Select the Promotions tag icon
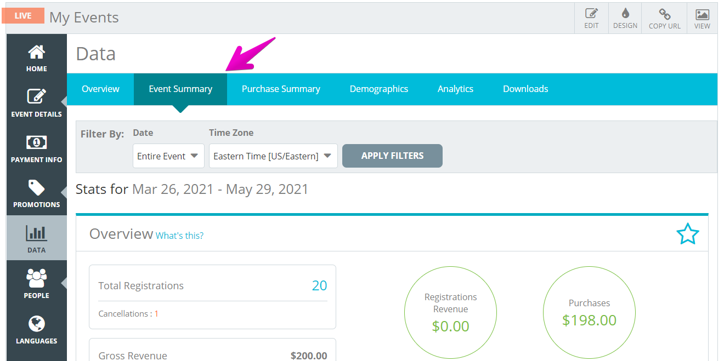The height and width of the screenshot is (361, 724). (37, 188)
